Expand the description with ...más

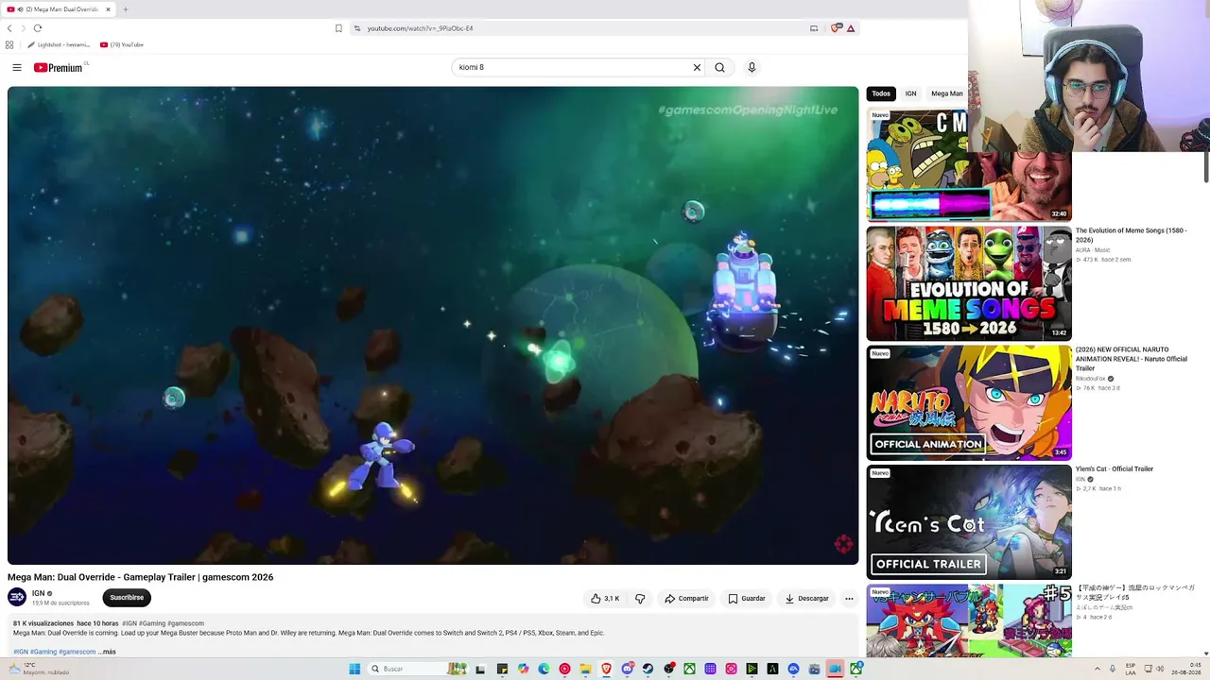point(107,652)
